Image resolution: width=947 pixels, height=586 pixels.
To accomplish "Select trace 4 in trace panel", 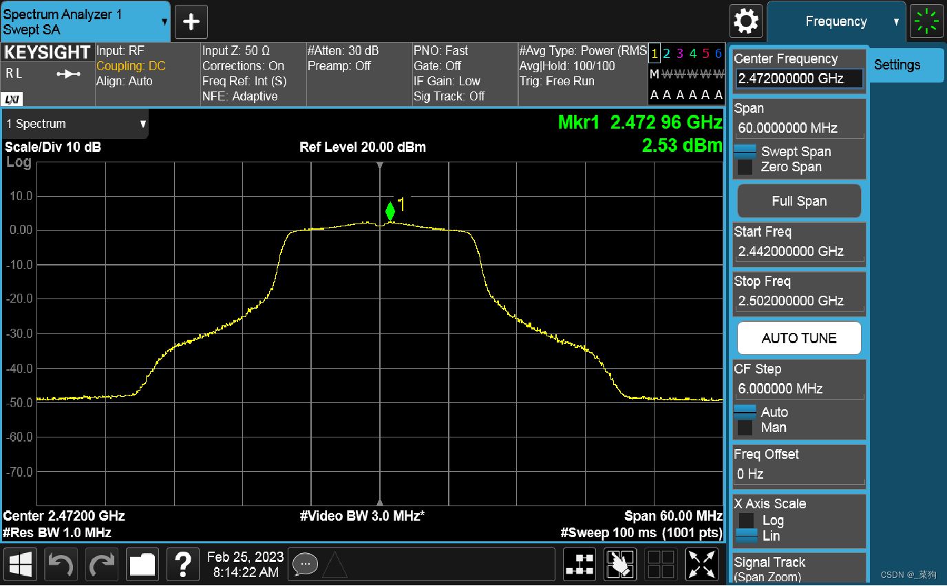I will point(692,54).
